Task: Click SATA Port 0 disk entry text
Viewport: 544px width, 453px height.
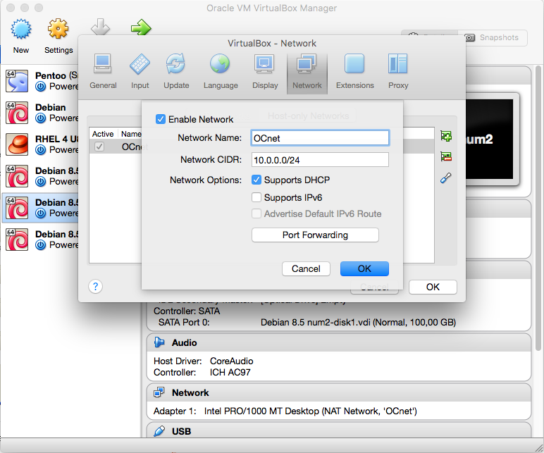Action: point(307,322)
